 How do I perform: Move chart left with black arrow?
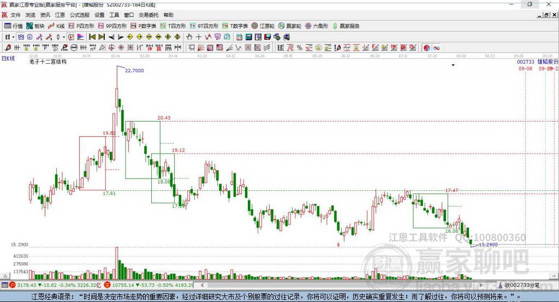pos(111,37)
